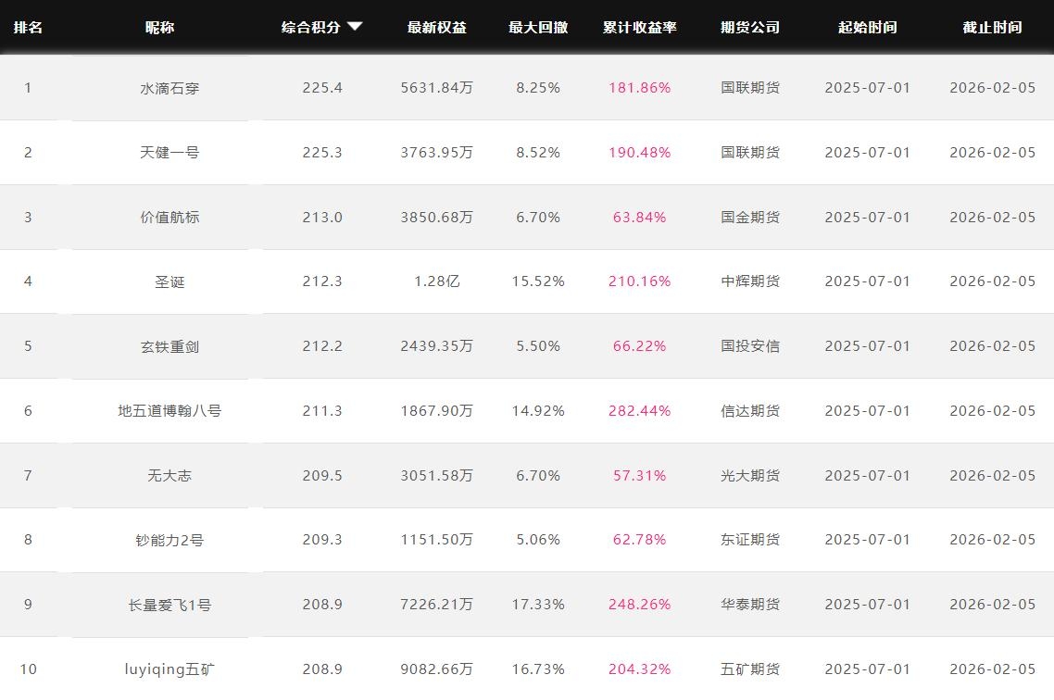Screen dimensions: 1054x700
Task: Click the 综合积分 sort arrow icon
Action: tap(355, 27)
